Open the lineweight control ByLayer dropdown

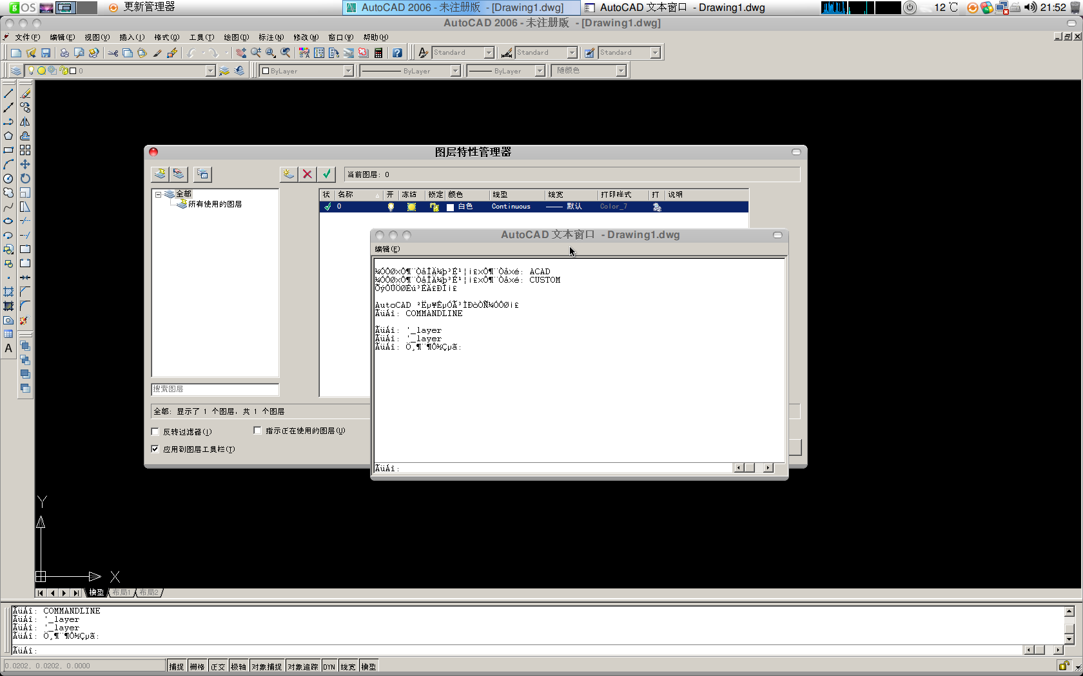click(x=540, y=71)
